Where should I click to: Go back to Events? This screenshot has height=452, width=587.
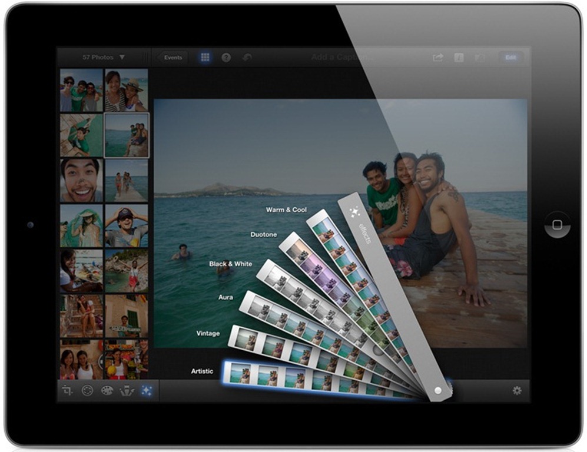pos(172,58)
